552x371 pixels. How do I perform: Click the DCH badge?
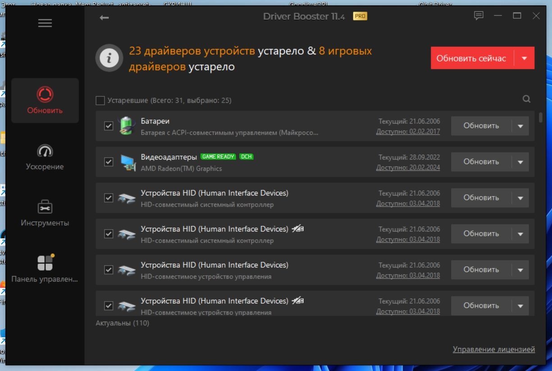pyautogui.click(x=246, y=157)
